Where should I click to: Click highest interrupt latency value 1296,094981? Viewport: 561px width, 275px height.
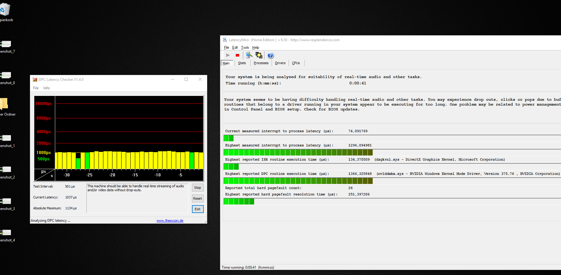(360, 145)
